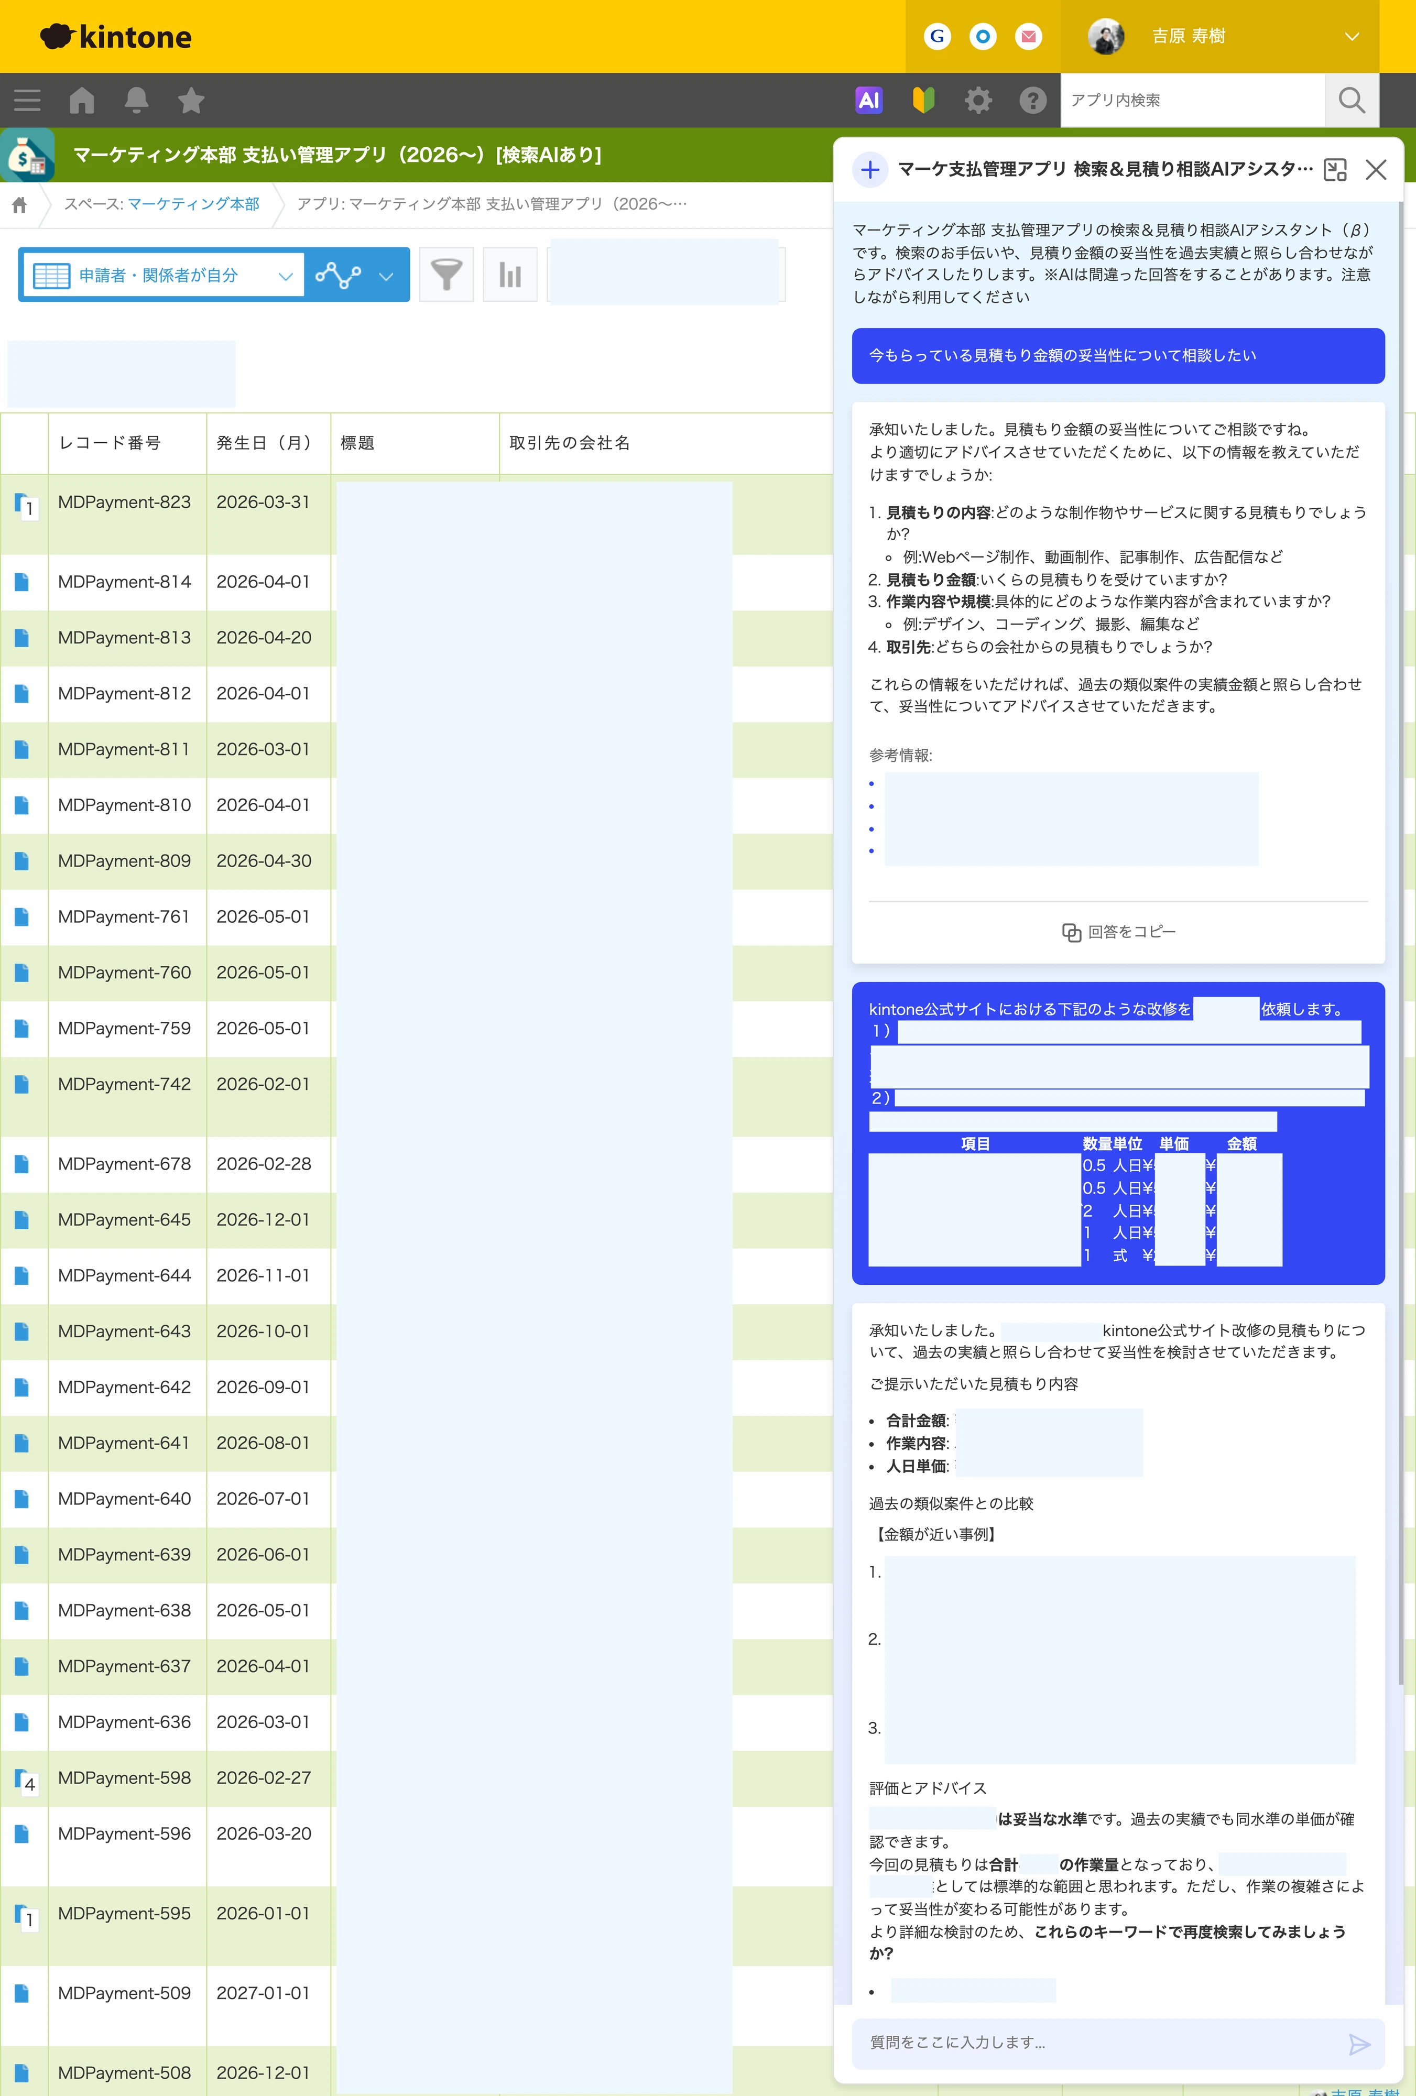Open the favorites star icon
Viewport: 1416px width, 2096px height.
[191, 100]
